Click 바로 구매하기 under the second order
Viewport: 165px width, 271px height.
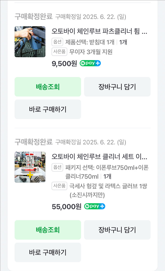click(47, 252)
